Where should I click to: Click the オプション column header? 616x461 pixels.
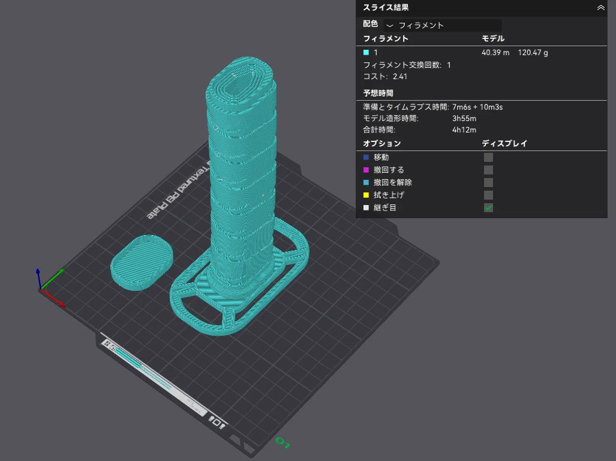(x=382, y=143)
